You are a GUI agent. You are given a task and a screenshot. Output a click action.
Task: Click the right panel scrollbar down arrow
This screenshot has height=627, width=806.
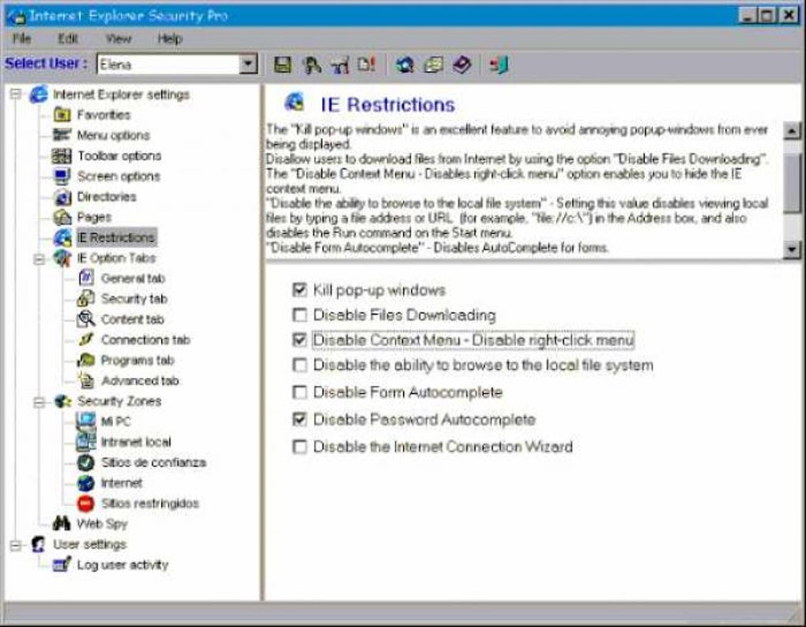point(791,249)
